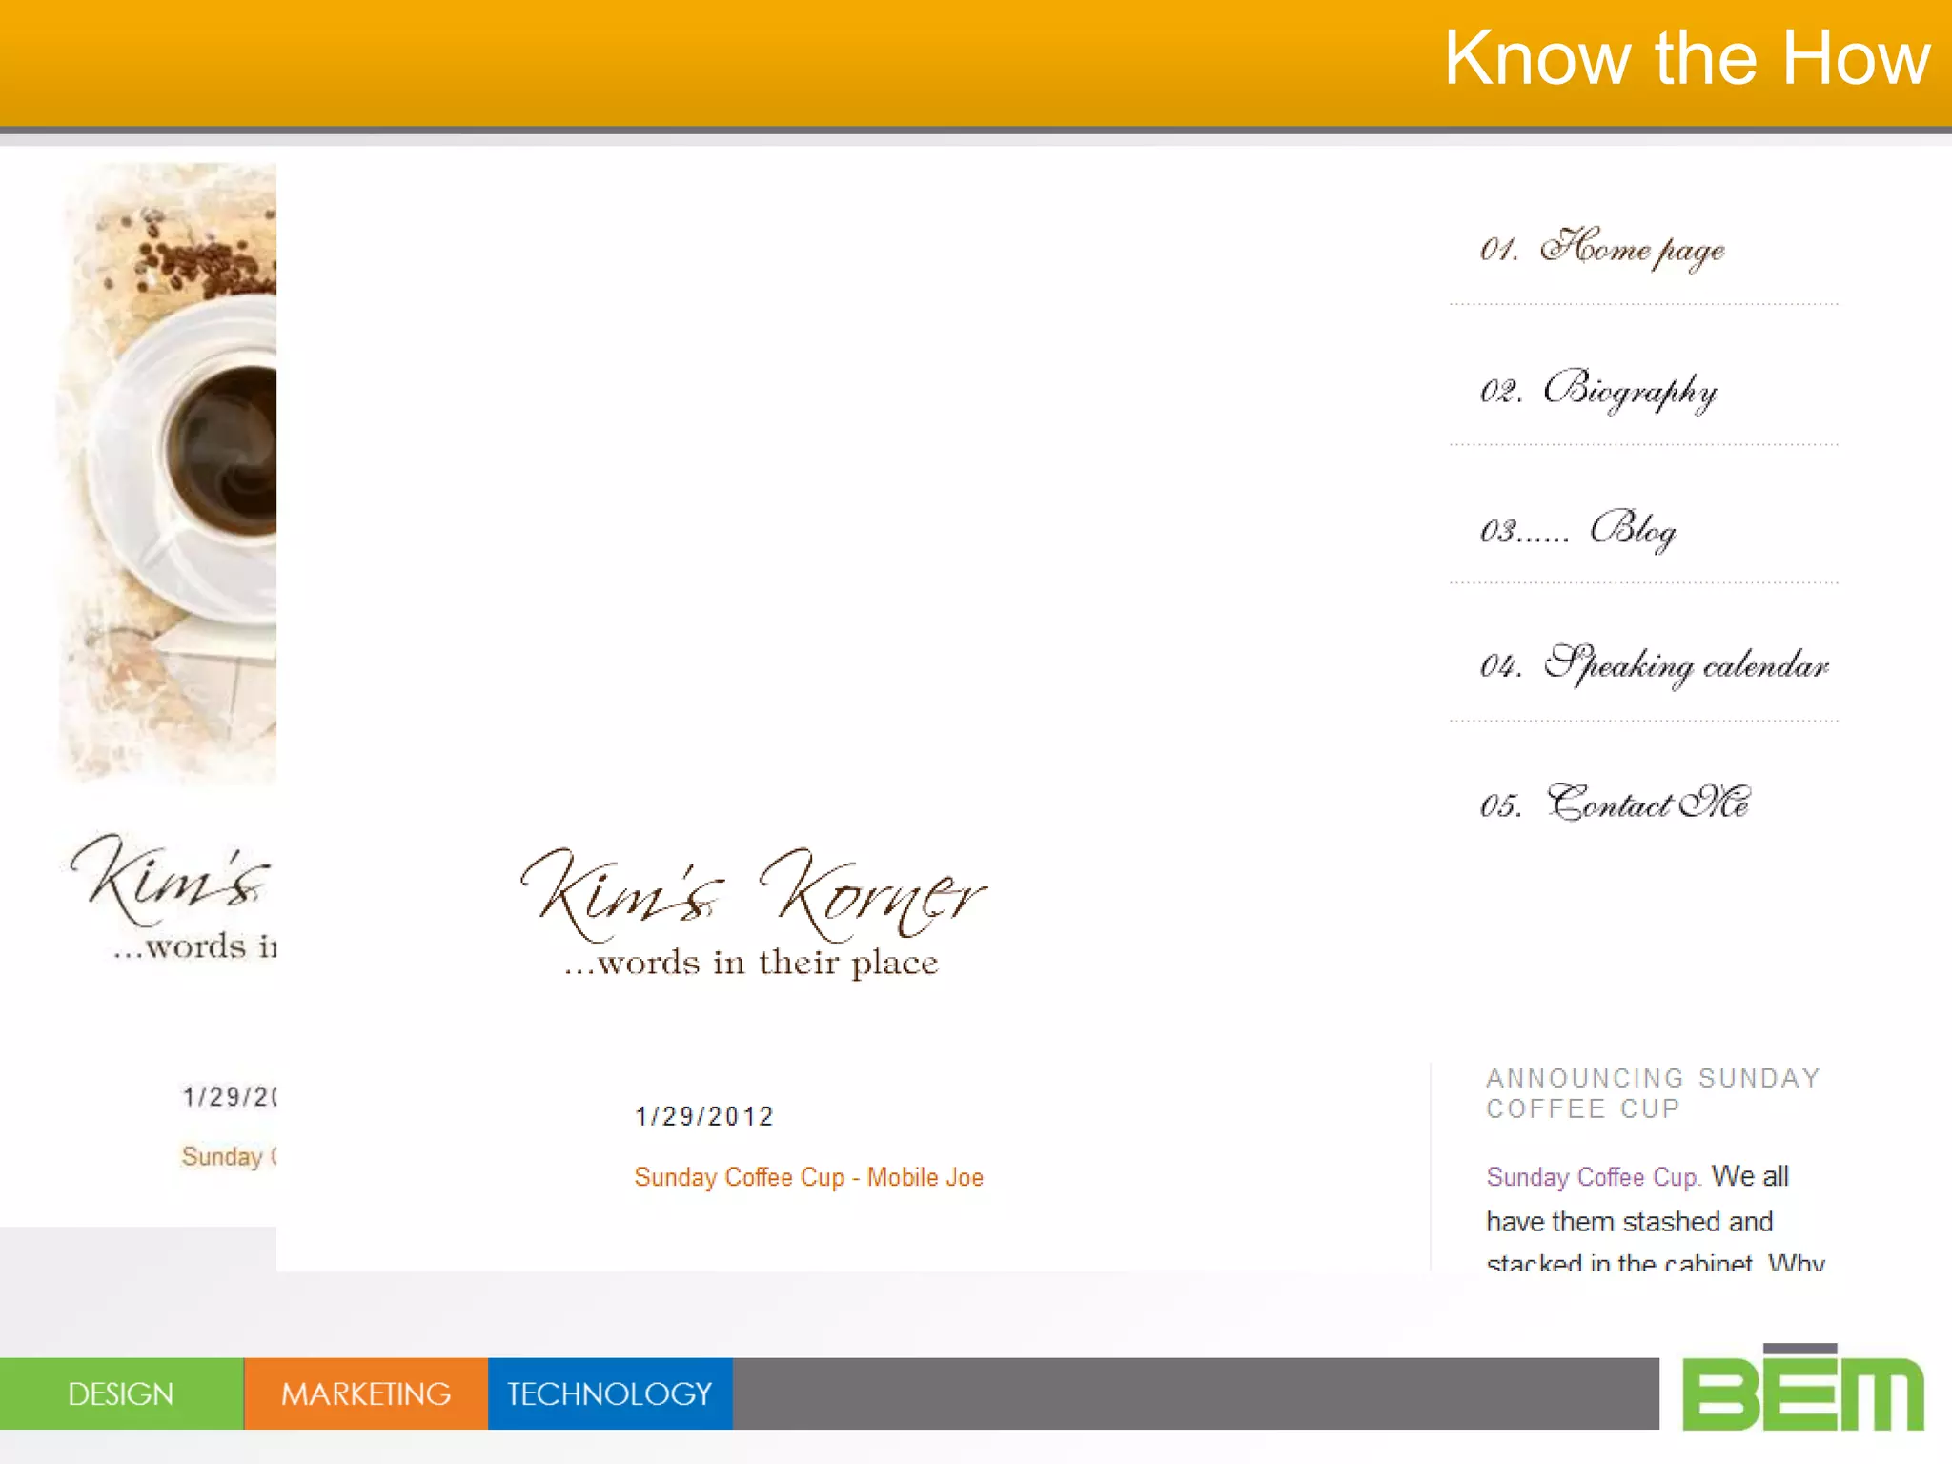
Task: Select the orange MARKETING tab
Action: point(366,1393)
